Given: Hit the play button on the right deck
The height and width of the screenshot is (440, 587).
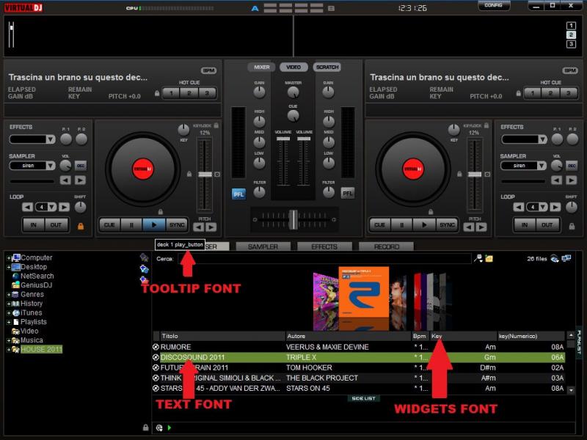Looking at the screenshot, I should pos(424,225).
